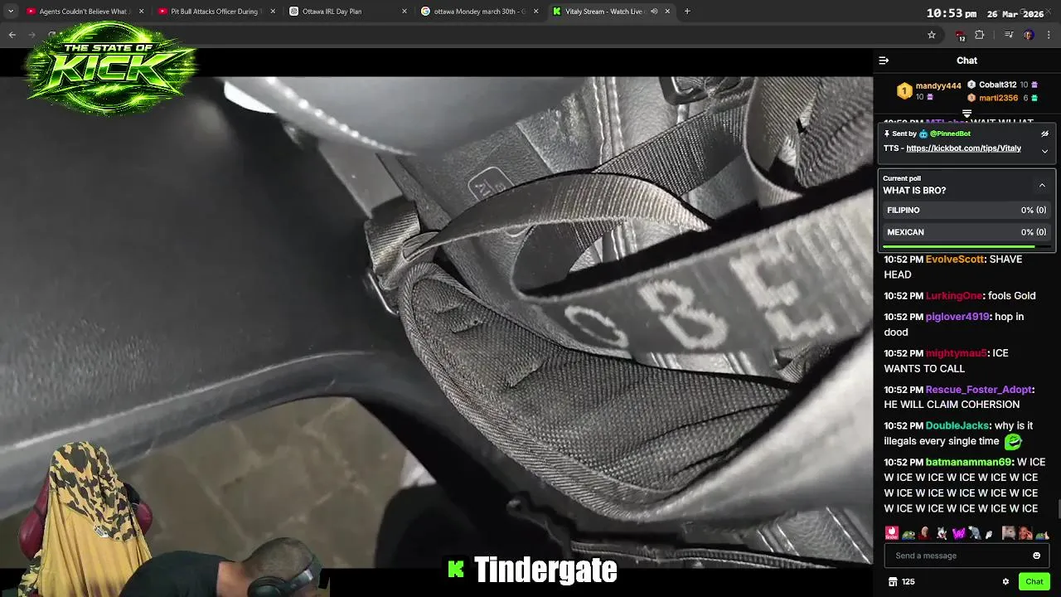
Task: Close the 'ottawa Monday march 30th' tab
Action: (x=535, y=12)
